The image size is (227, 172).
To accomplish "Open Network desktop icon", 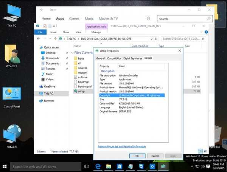I will point(12,136).
